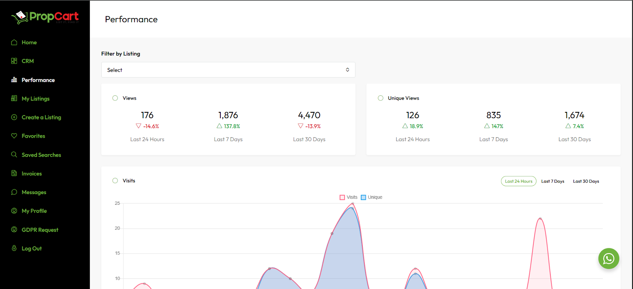The image size is (633, 289).
Task: Open CRM from the sidebar
Action: pyautogui.click(x=28, y=61)
